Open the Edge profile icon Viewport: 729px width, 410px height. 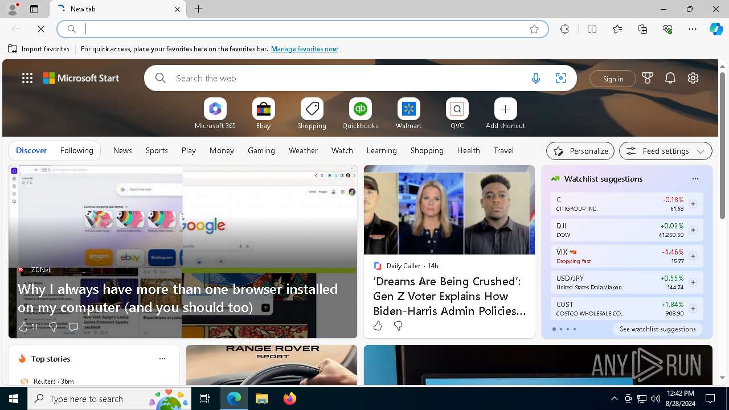[x=12, y=9]
